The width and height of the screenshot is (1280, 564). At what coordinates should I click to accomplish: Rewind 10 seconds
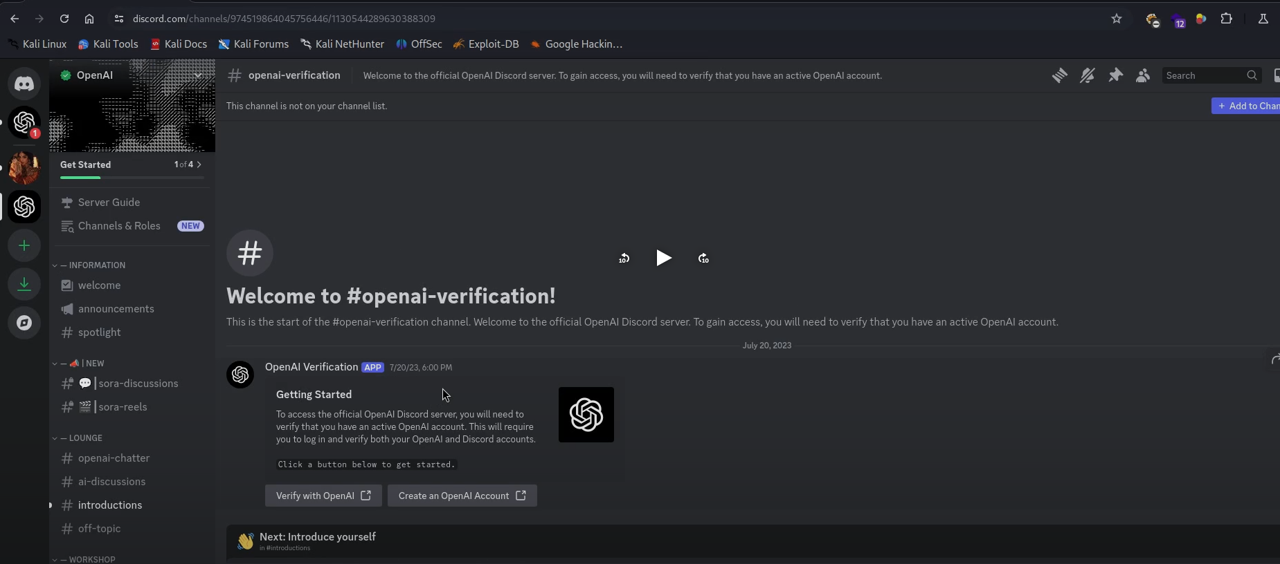pos(624,258)
